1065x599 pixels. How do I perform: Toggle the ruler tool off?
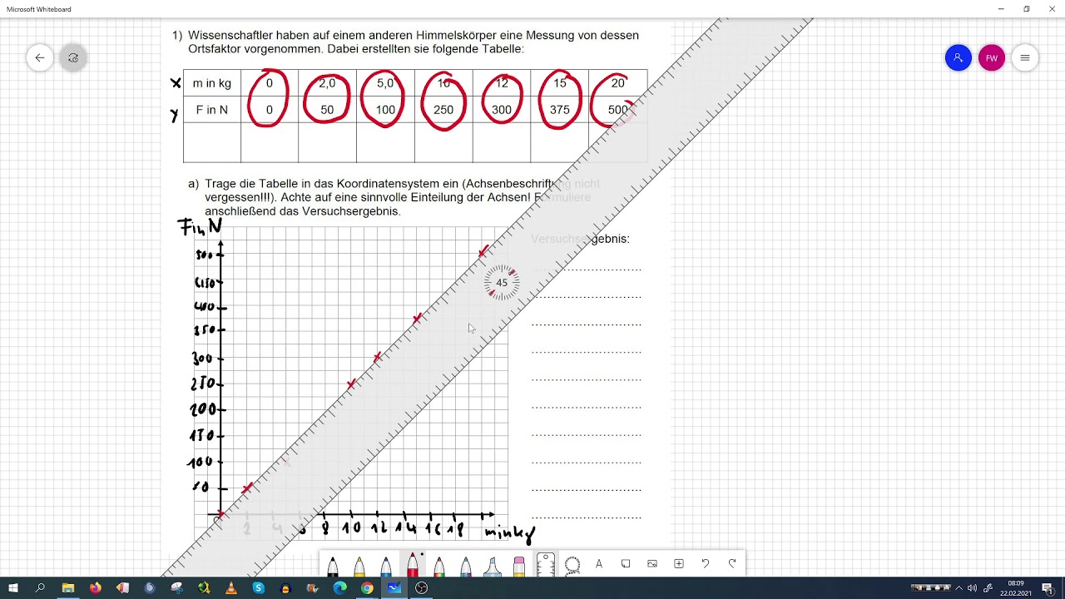pyautogui.click(x=546, y=565)
